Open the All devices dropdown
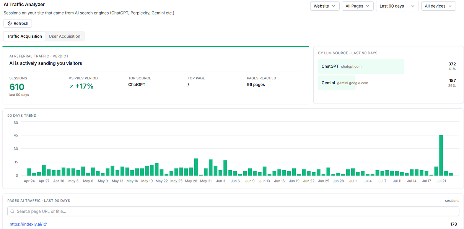The width and height of the screenshot is (464, 229). coord(438,6)
